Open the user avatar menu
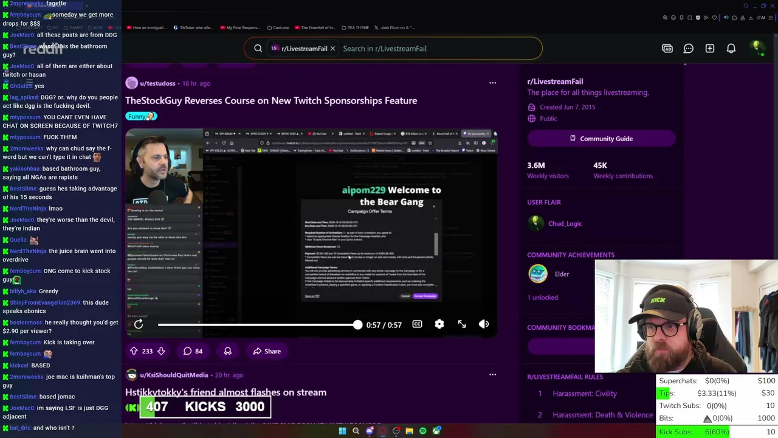This screenshot has width=778, height=438. click(757, 48)
